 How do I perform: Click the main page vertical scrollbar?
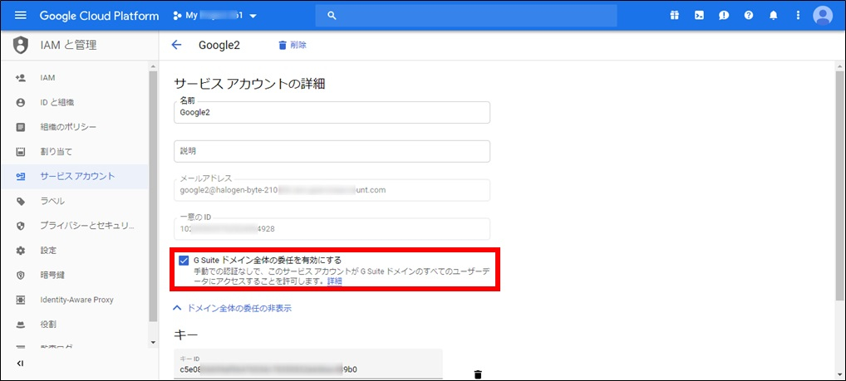coord(839,186)
